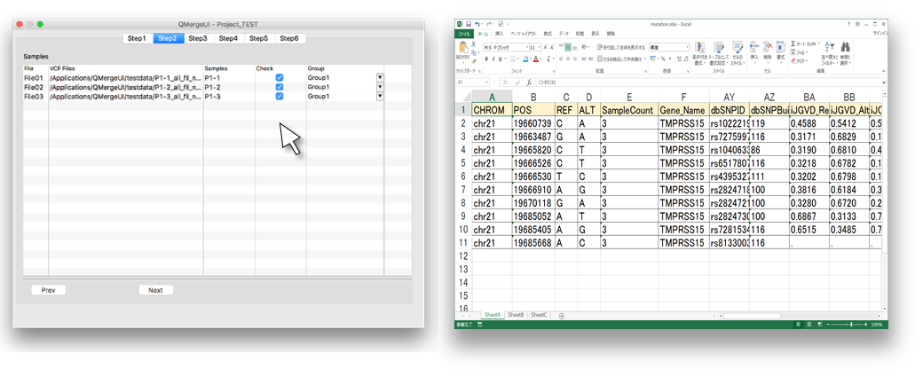
Task: Click the paste clipboard icon
Action: pos(463,50)
